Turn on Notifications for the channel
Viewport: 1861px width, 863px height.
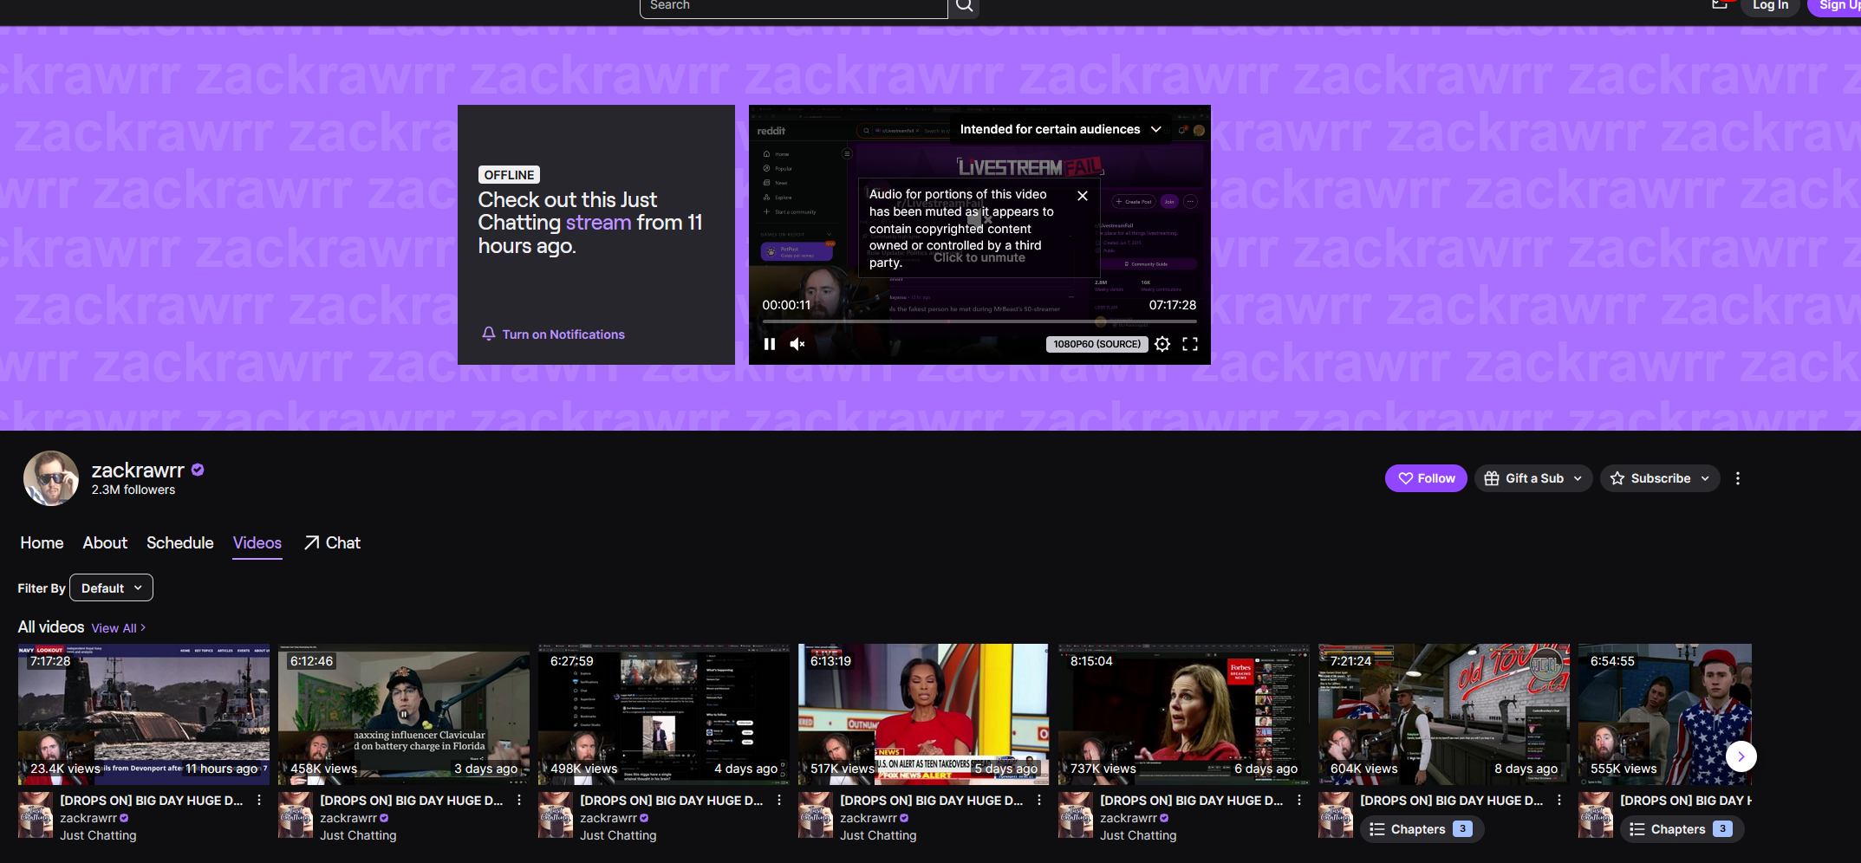point(553,334)
